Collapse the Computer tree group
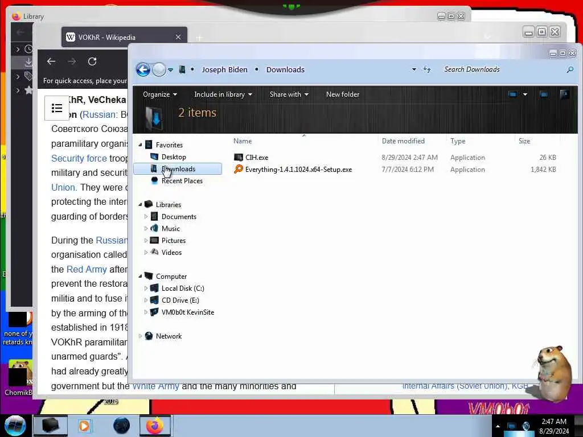This screenshot has height=437, width=583. click(x=140, y=276)
